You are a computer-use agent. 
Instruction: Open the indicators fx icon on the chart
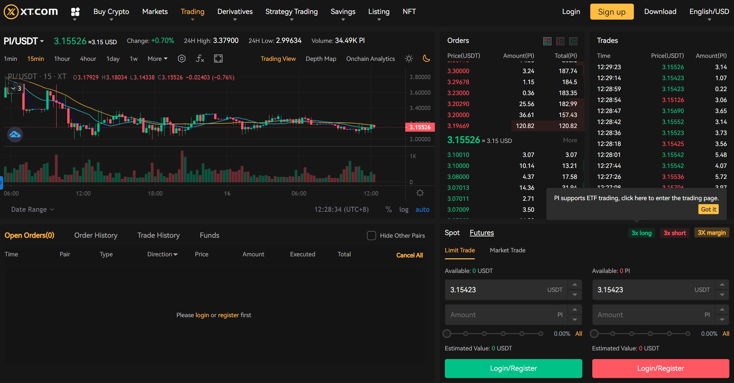pyautogui.click(x=200, y=59)
